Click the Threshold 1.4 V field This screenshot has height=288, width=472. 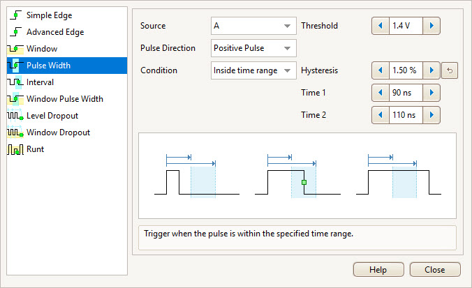406,26
